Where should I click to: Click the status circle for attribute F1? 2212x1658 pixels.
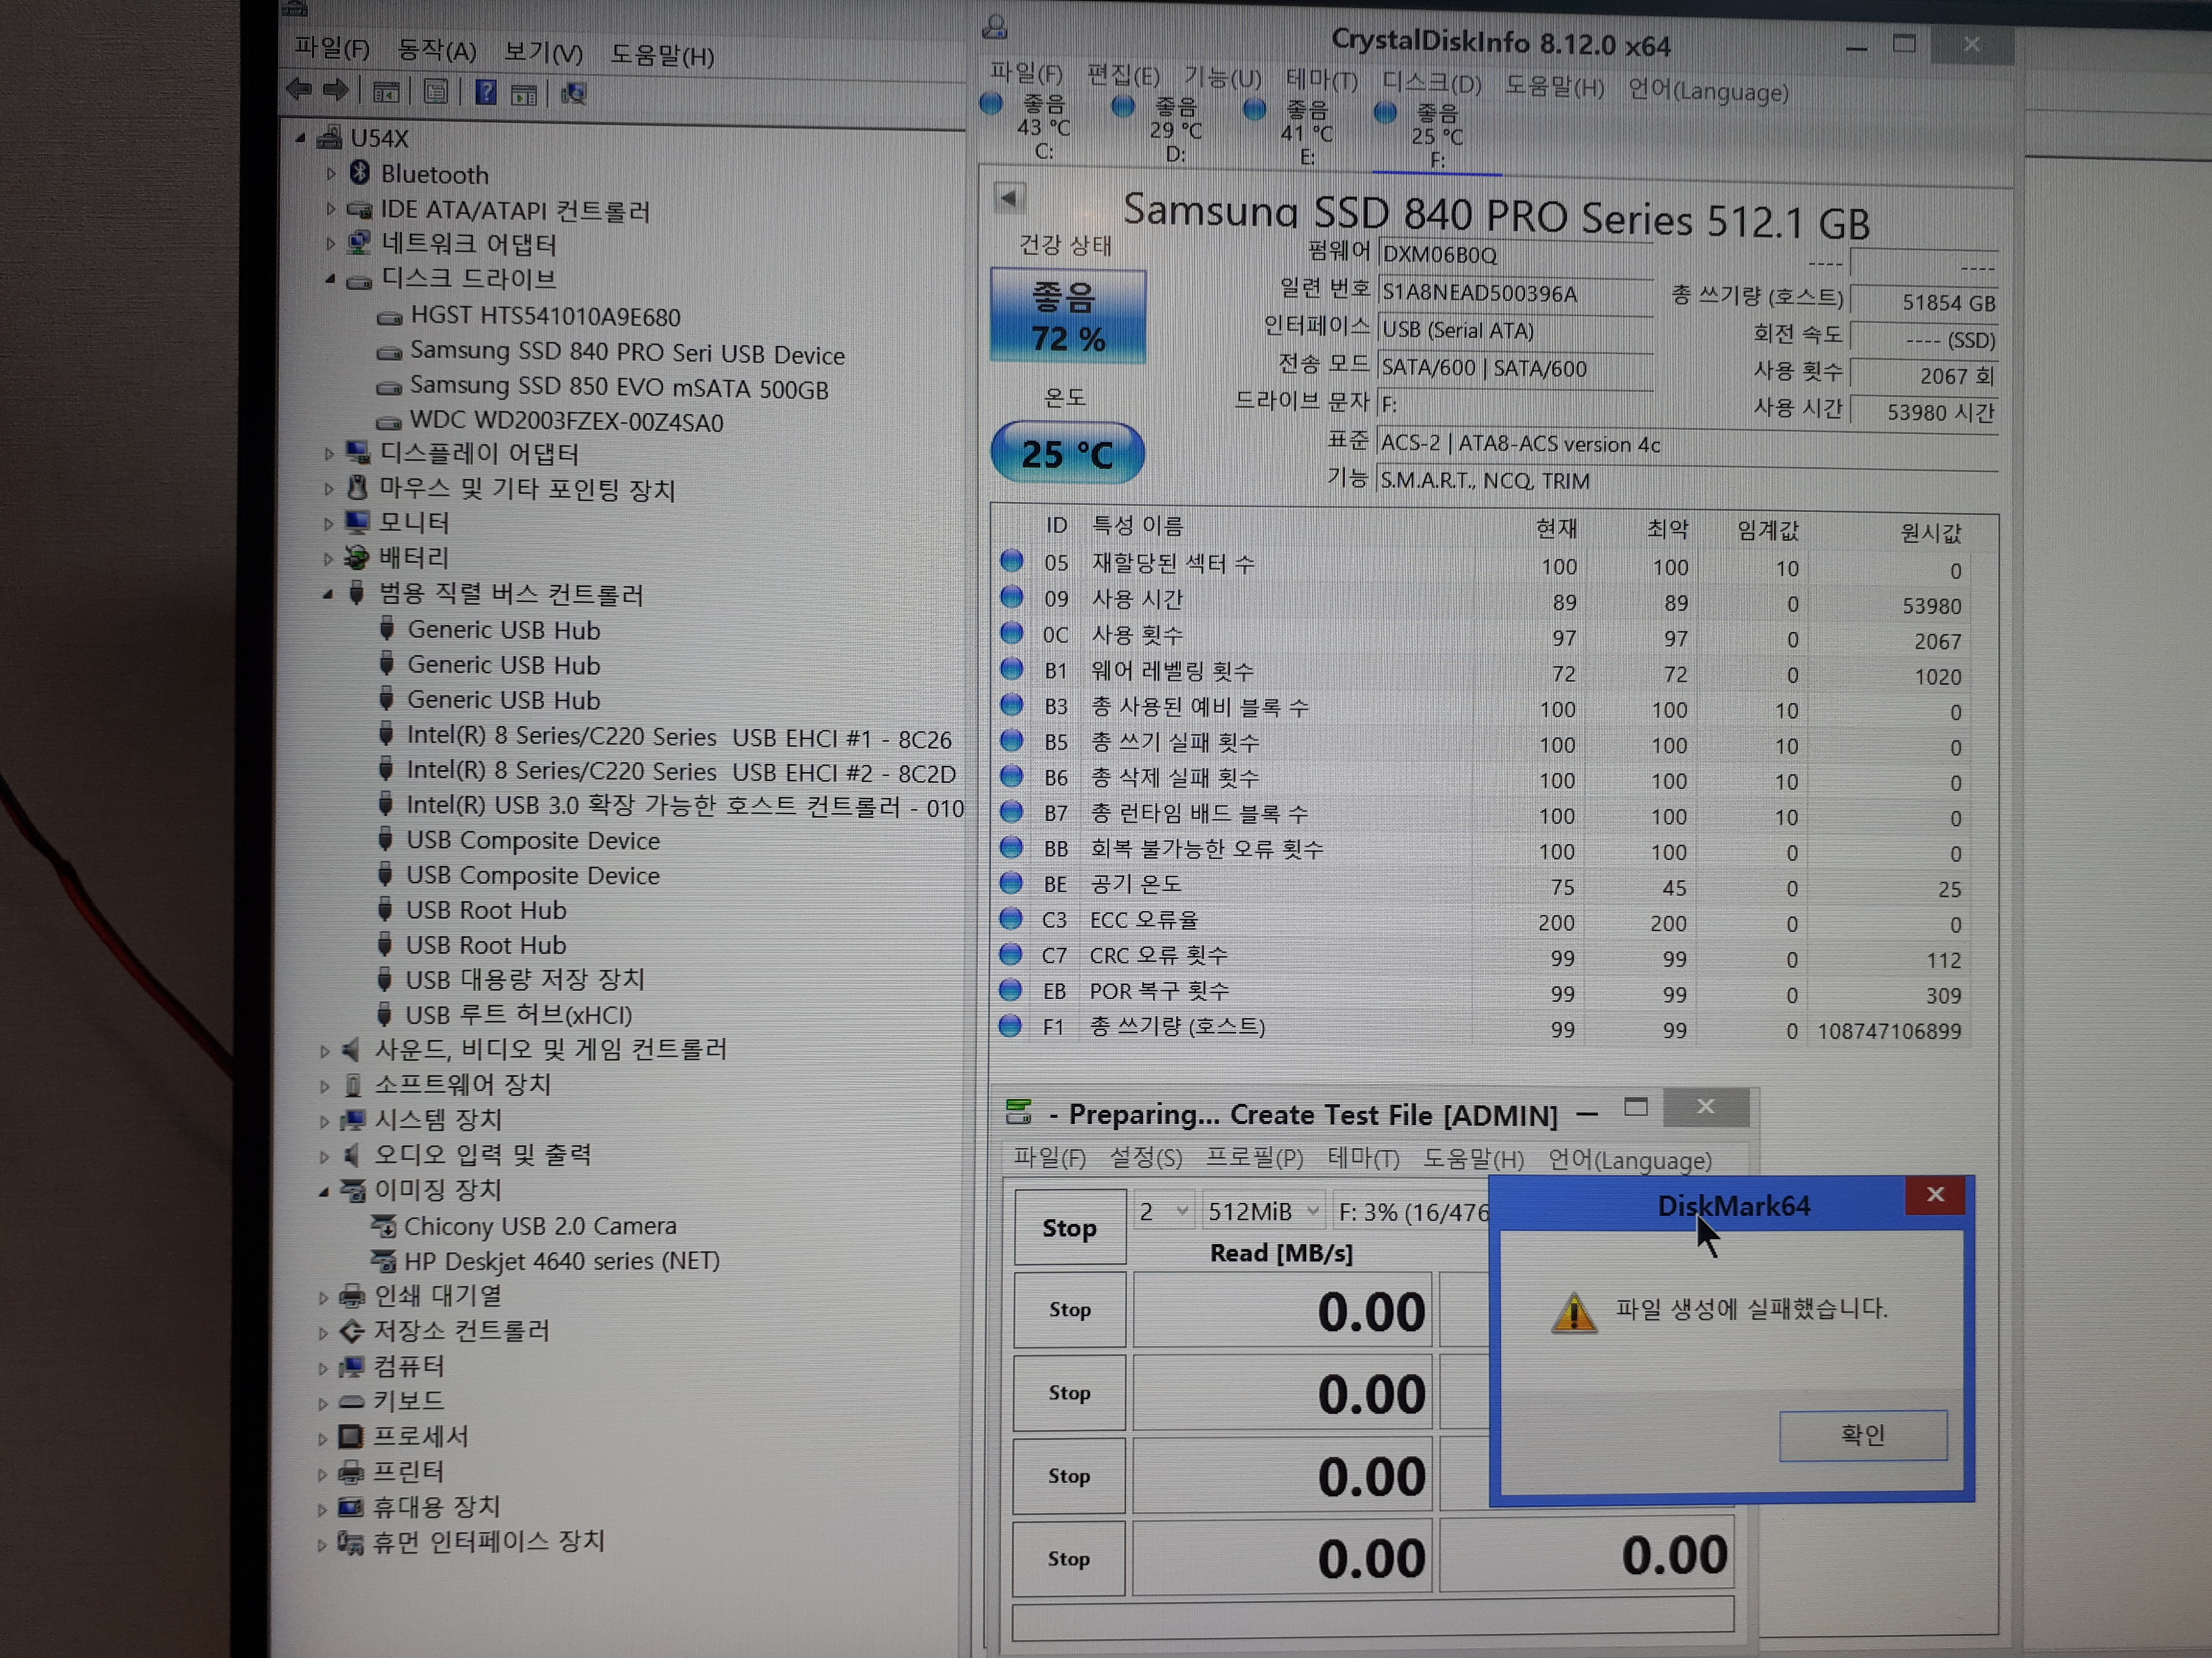tap(1010, 1025)
